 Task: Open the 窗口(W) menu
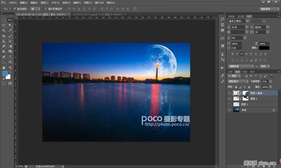coord(99,3)
